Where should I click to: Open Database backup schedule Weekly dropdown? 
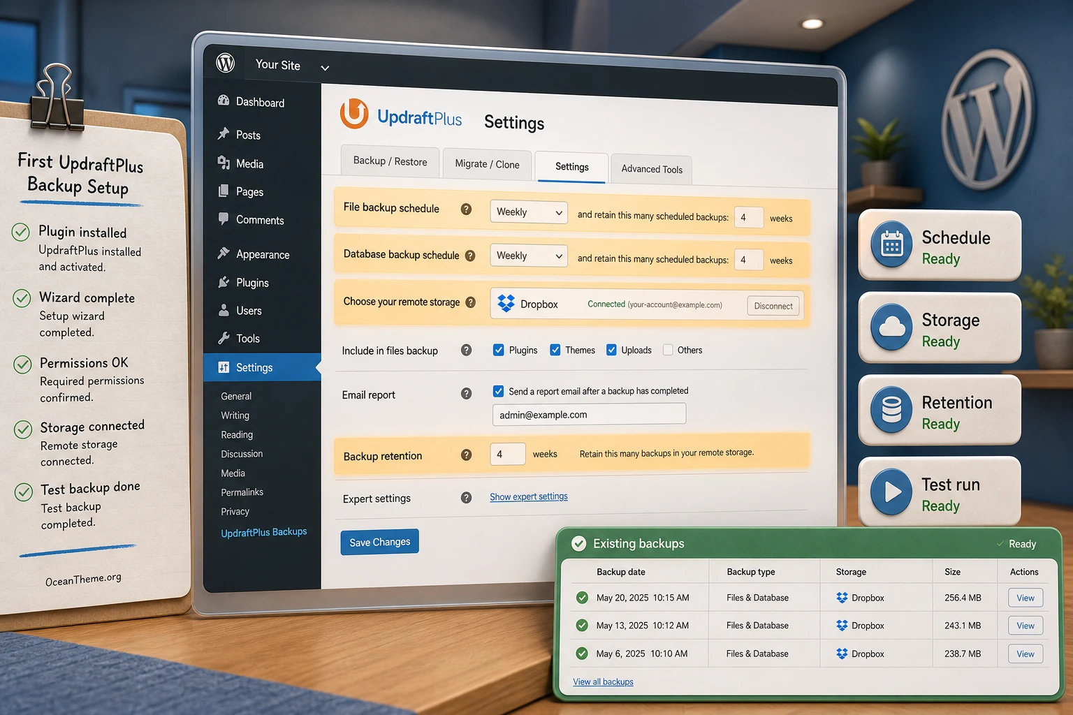(x=529, y=256)
